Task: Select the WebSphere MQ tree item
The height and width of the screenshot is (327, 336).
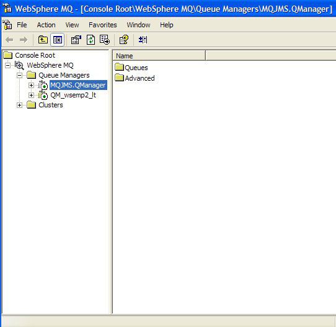Action: pyautogui.click(x=50, y=65)
